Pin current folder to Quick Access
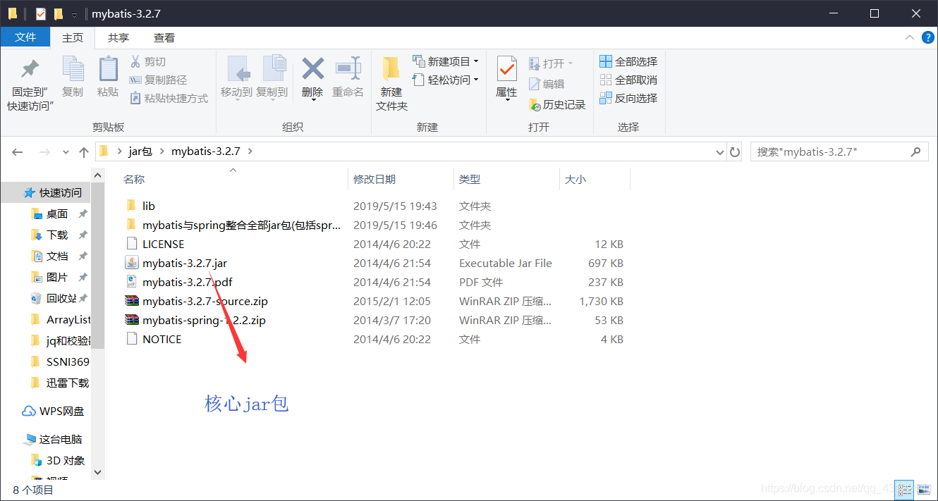 point(30,83)
